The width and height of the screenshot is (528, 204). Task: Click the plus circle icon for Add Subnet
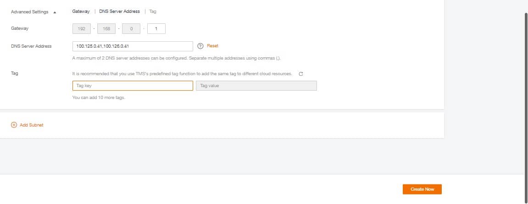tap(14, 125)
